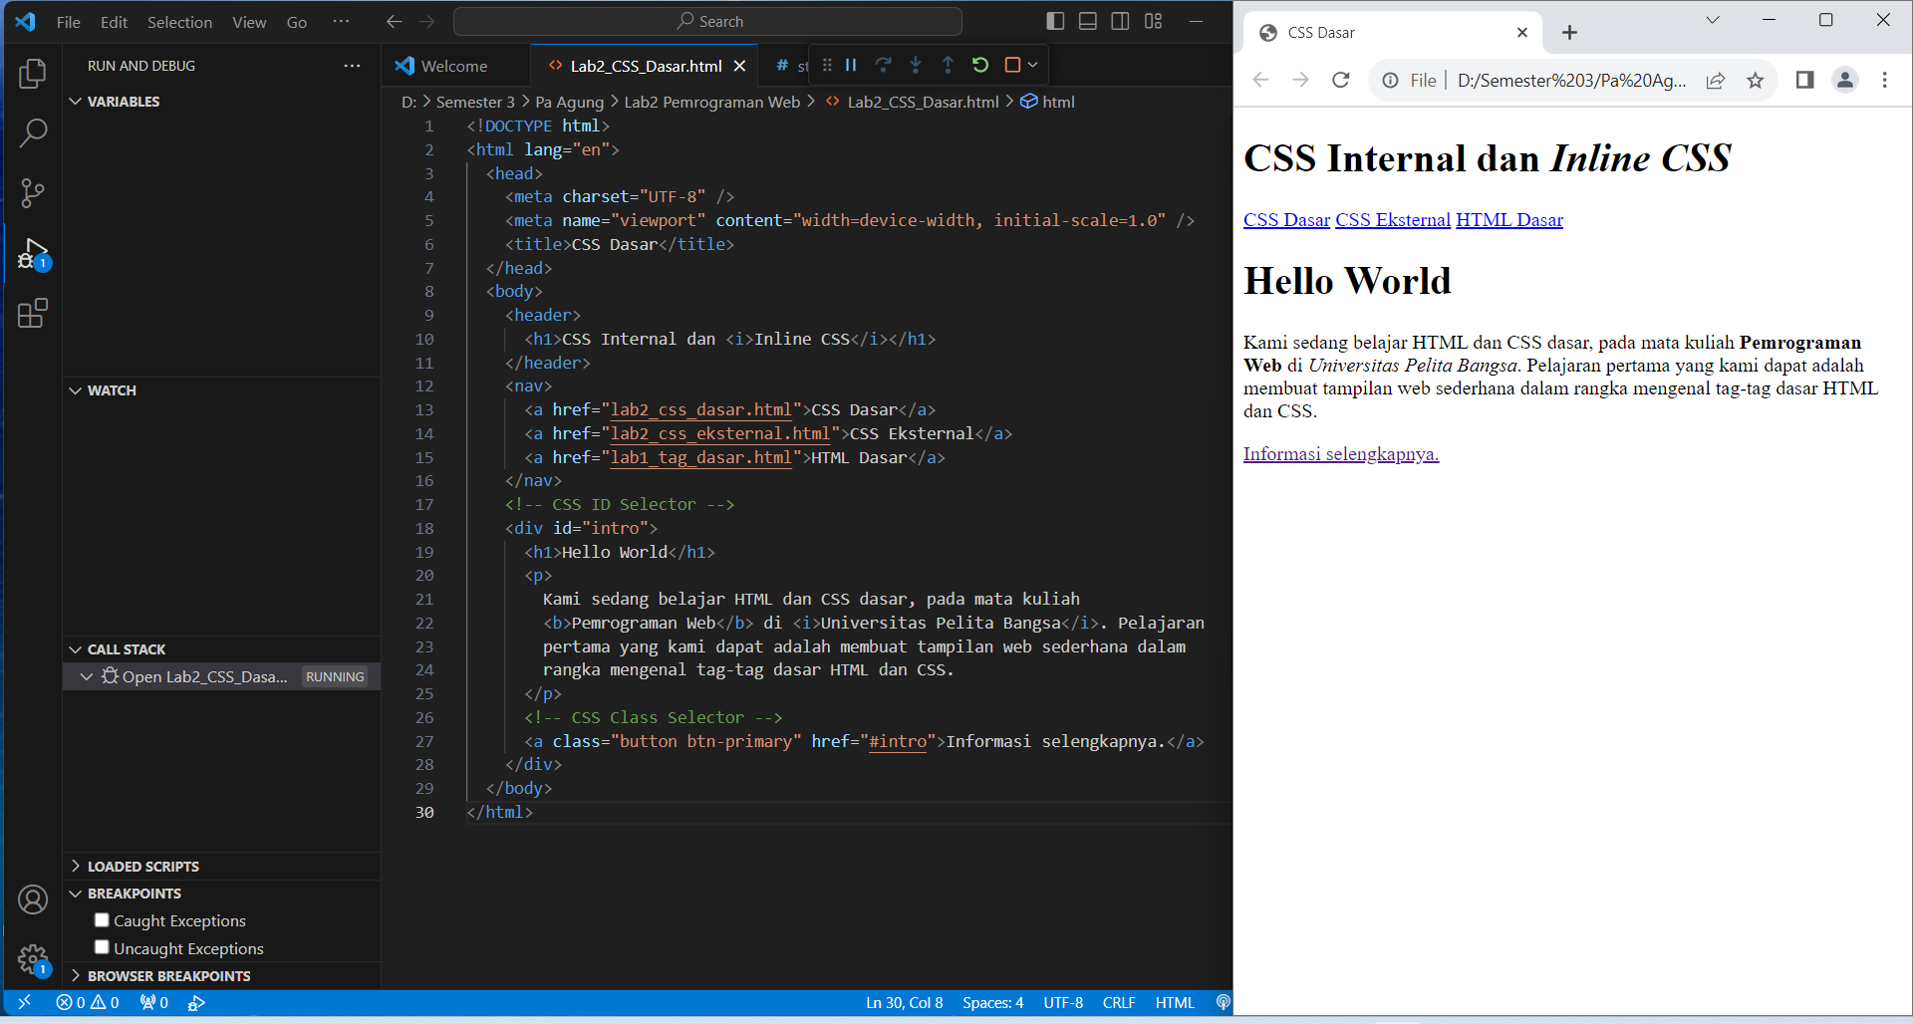Open the Source Control sidebar icon
Screen dimensions: 1913x1024
click(33, 192)
